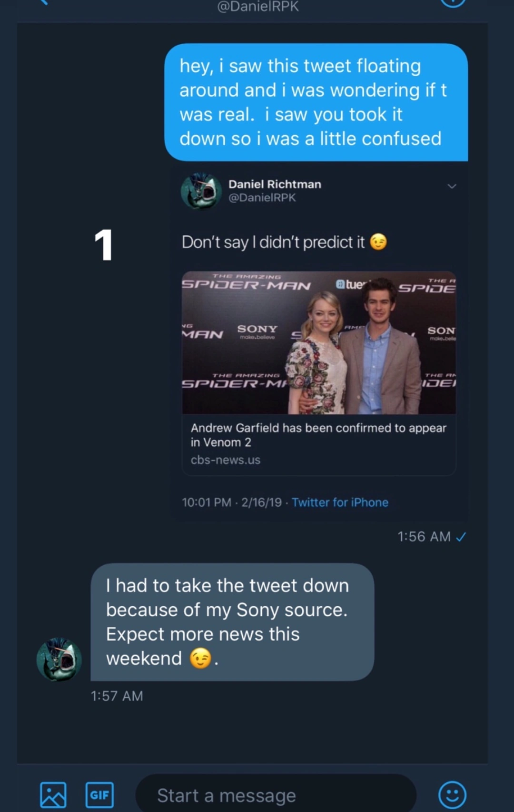This screenshot has height=812, width=514.
Task: Open the Andrew Garfield Venom 2 headline
Action: [x=318, y=435]
